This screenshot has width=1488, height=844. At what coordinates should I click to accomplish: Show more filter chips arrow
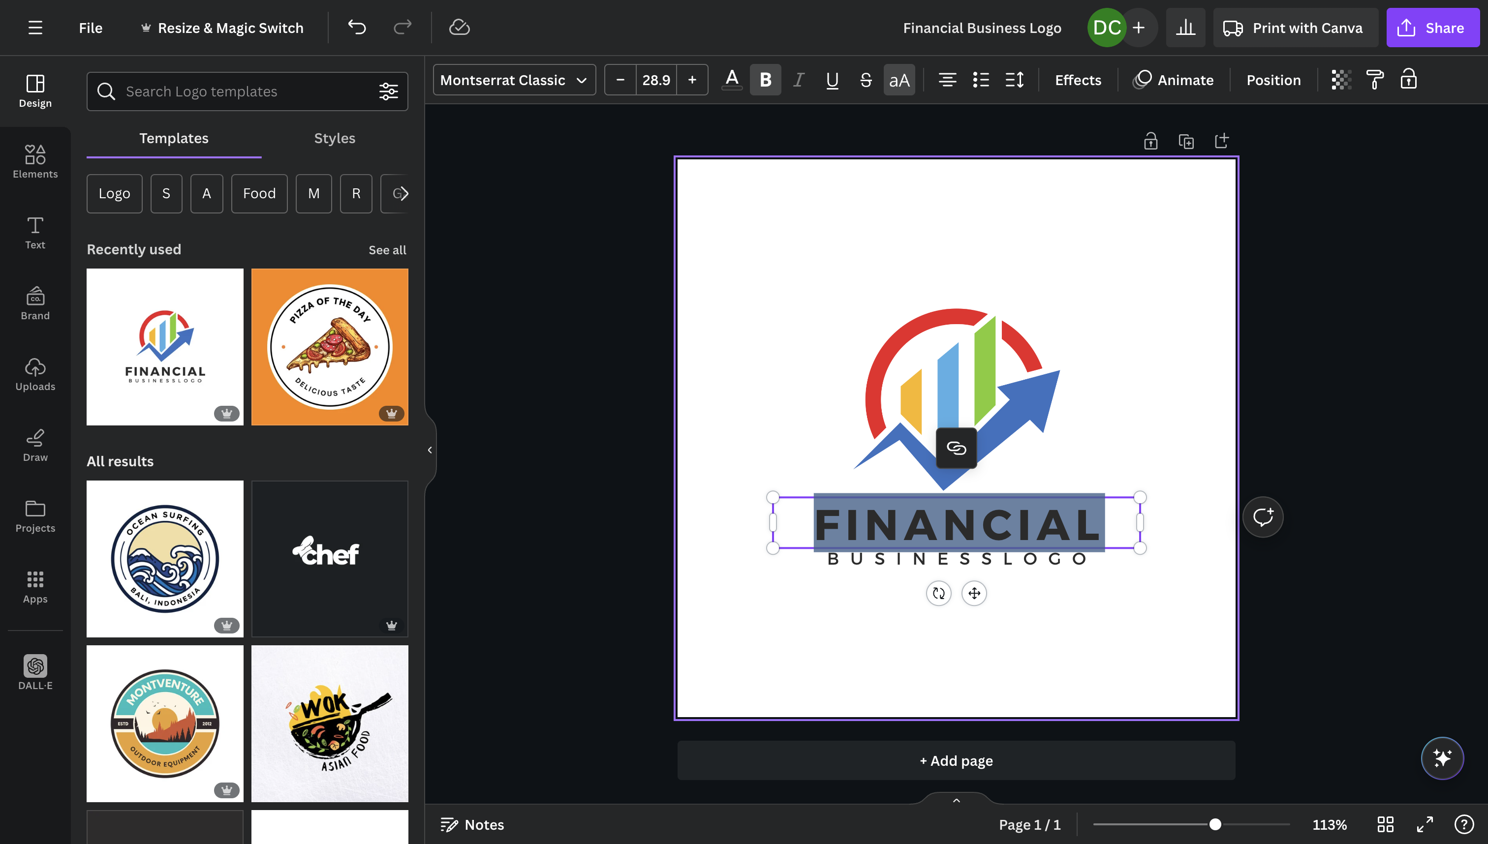tap(403, 193)
